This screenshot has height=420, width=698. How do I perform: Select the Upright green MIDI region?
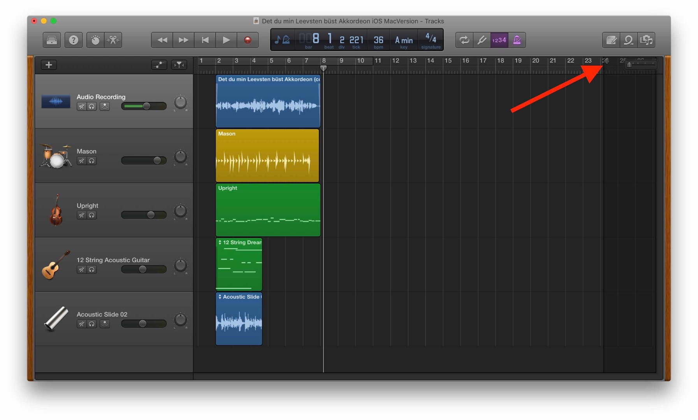tap(267, 210)
